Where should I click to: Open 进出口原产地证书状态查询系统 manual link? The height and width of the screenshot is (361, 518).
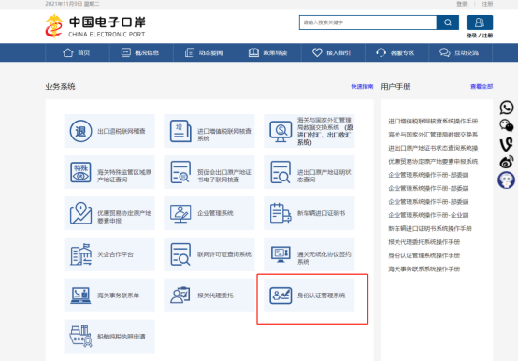click(433, 148)
